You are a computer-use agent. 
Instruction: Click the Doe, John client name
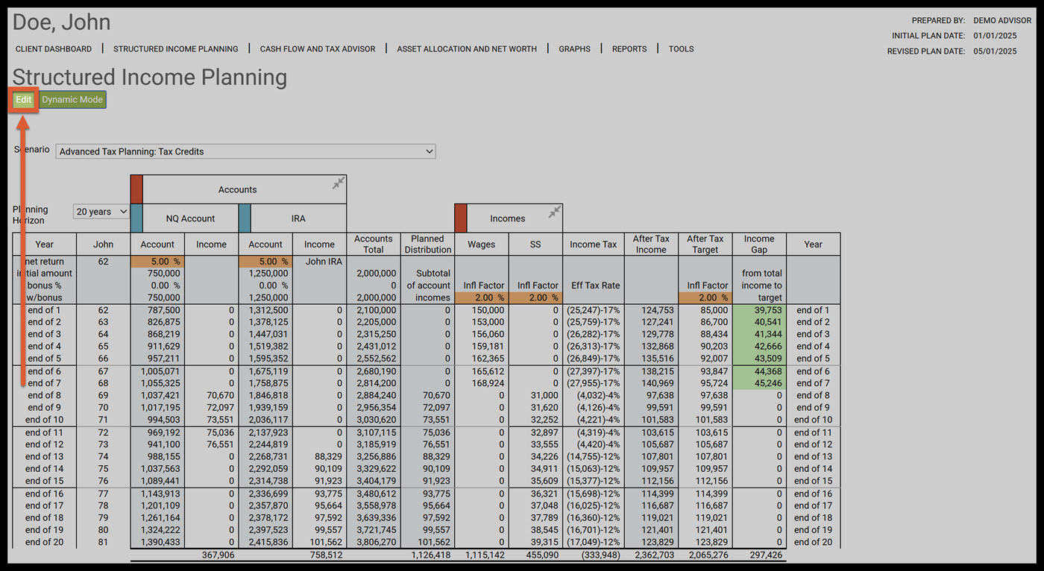[x=62, y=22]
